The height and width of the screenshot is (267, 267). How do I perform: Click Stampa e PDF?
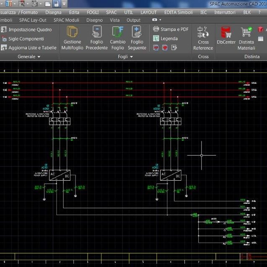click(x=171, y=29)
